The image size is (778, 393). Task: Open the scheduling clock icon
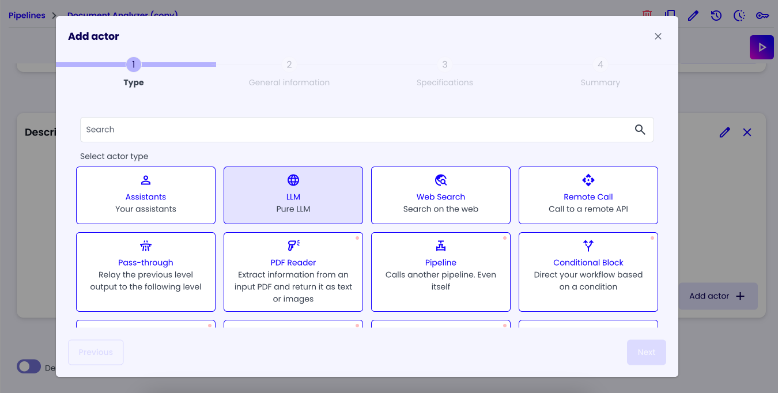point(739,16)
